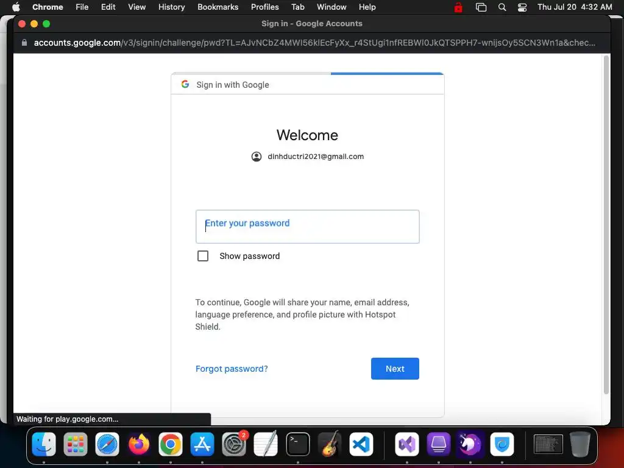This screenshot has width=624, height=468.
Task: Launch Terminal from the Dock
Action: (x=297, y=444)
